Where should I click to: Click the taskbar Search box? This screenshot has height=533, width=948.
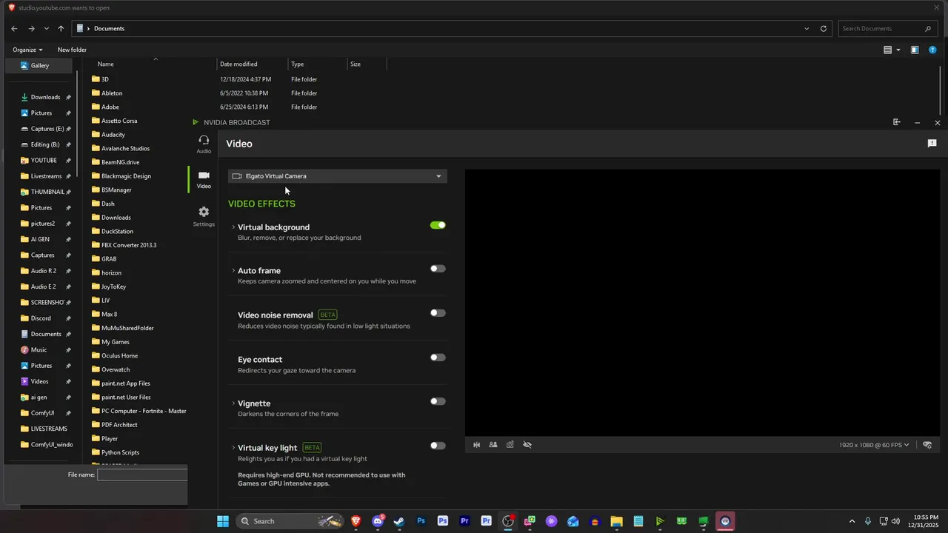tap(290, 521)
